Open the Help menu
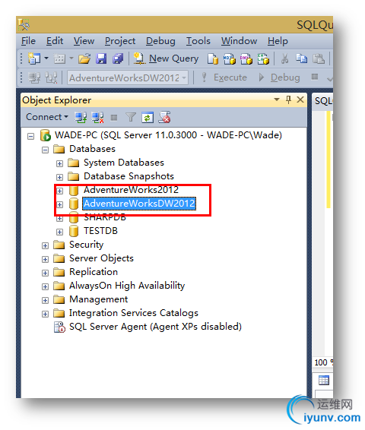 [x=278, y=42]
